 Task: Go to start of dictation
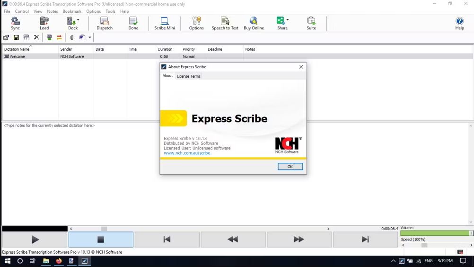[x=167, y=240]
